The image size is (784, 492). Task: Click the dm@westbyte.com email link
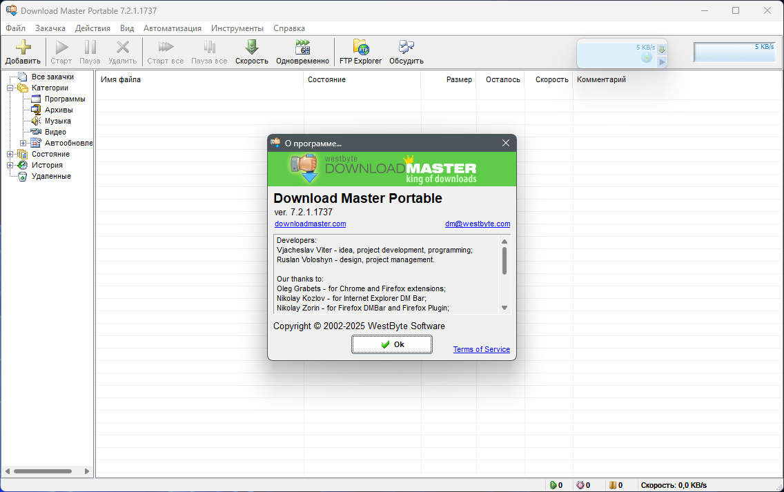tap(478, 224)
